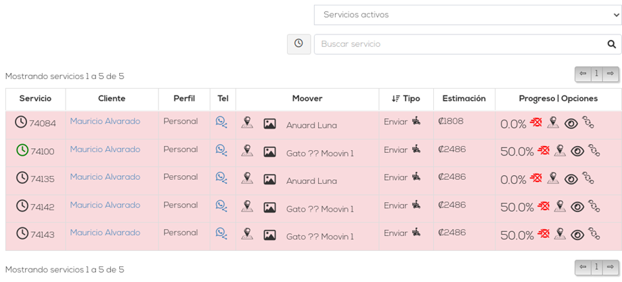This screenshot has height=282, width=622.
Task: Open the image icon in service 74135 row
Action: [269, 179]
